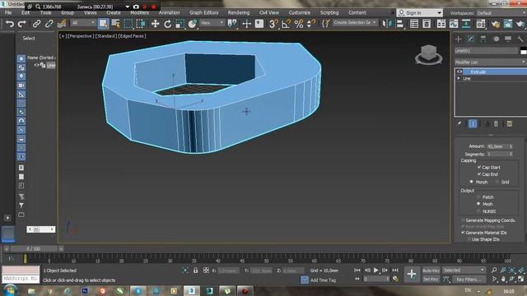This screenshot has height=296, width=527.
Task: Click the Redo arrow icon
Action: [x=22, y=24]
